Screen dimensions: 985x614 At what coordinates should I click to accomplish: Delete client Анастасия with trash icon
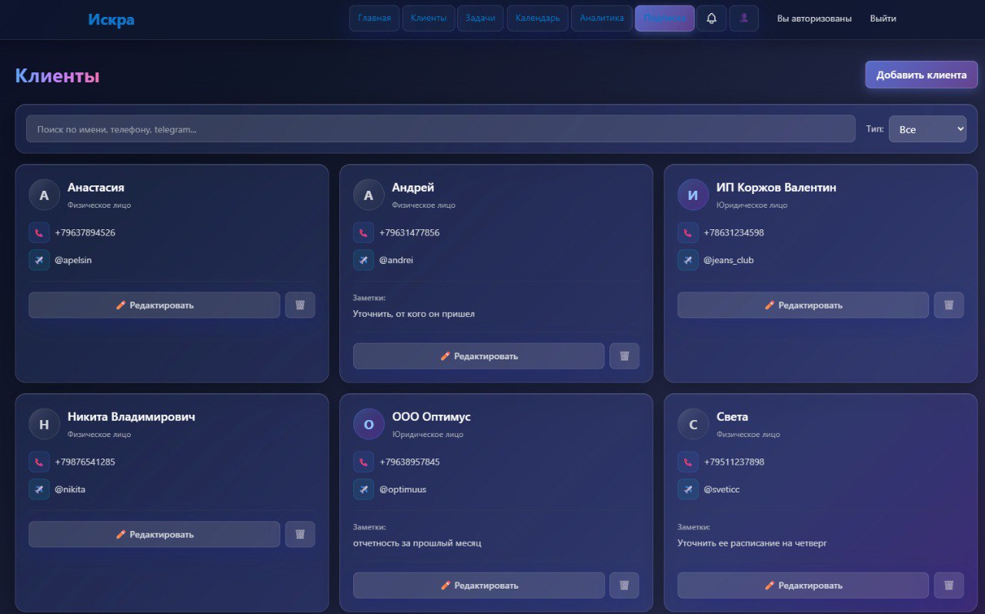300,305
